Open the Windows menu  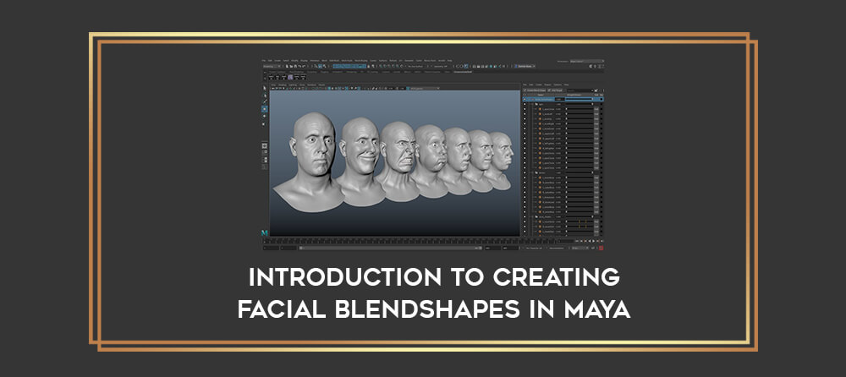point(315,60)
